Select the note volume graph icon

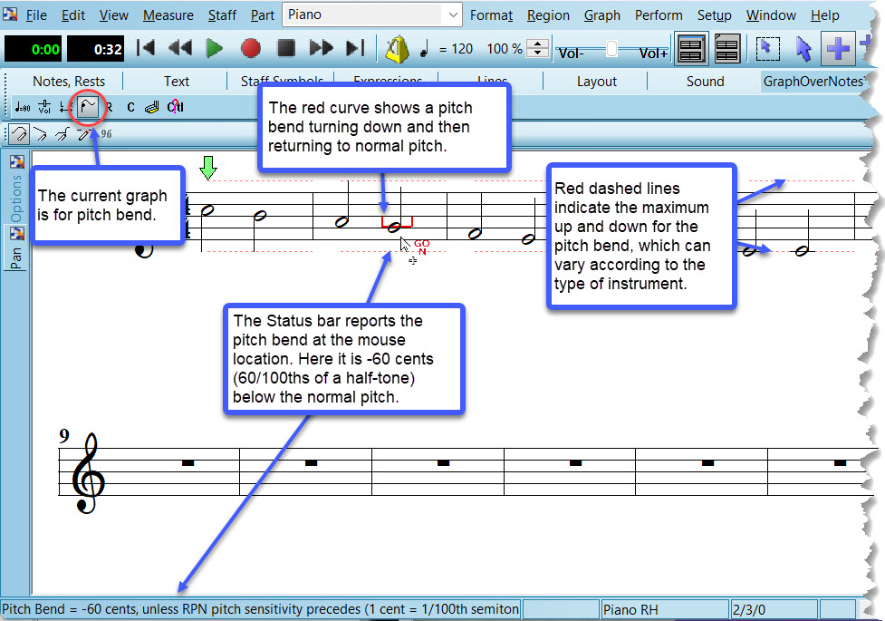44,107
